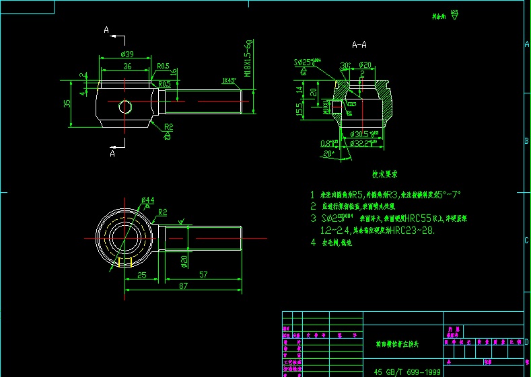Screen dimensions: 531x377
Task: Select the 30° angle annotation
Action: [345, 66]
